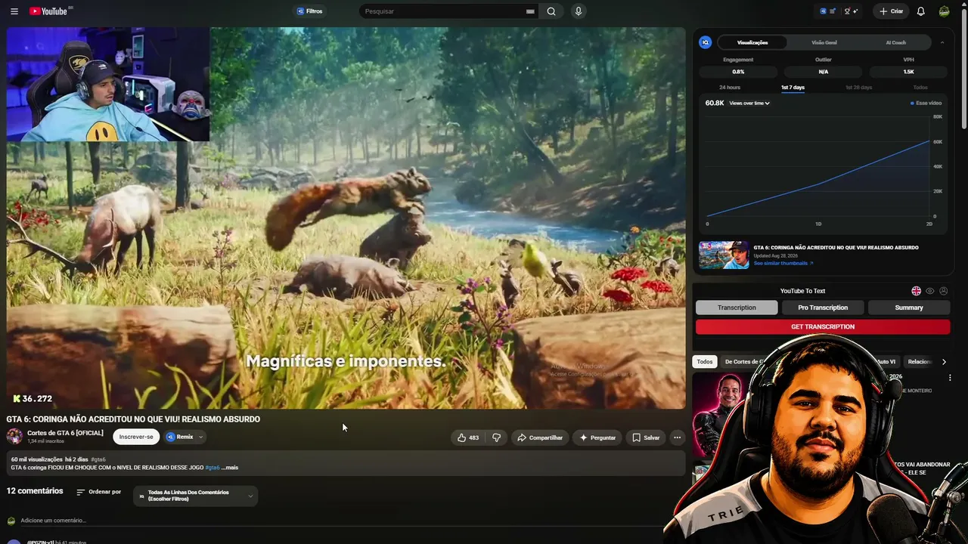Open the YouTube hamburger guide menu
968x544 pixels.
(14, 11)
